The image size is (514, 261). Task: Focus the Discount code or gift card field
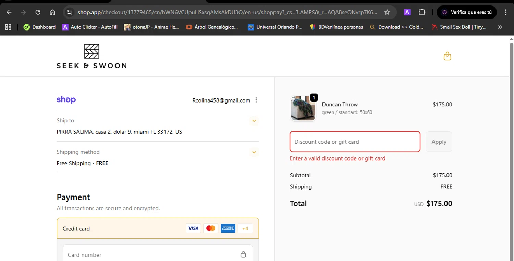tap(355, 142)
